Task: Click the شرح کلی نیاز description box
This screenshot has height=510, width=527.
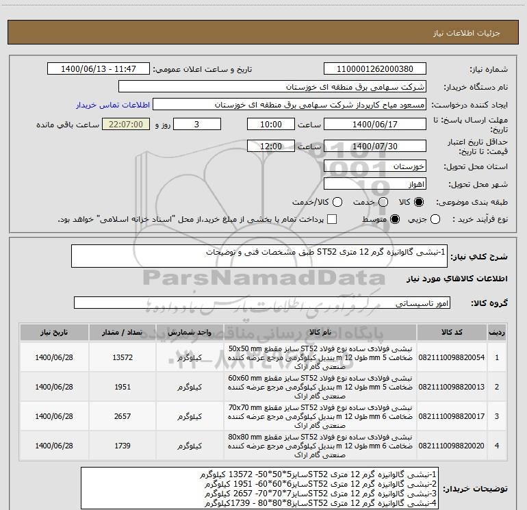Action: [259, 255]
